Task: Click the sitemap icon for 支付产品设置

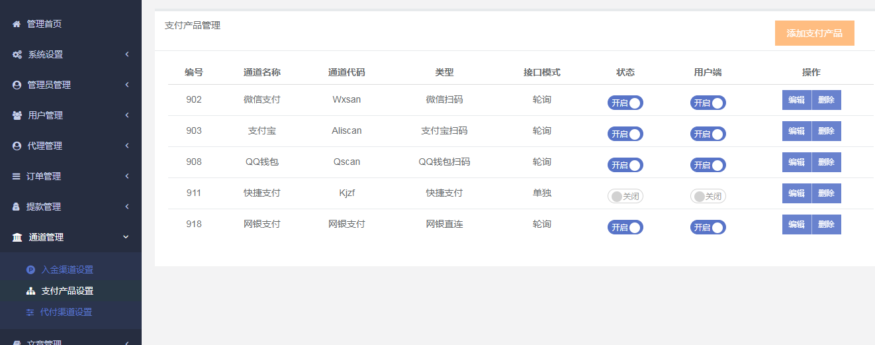Action: (x=30, y=291)
